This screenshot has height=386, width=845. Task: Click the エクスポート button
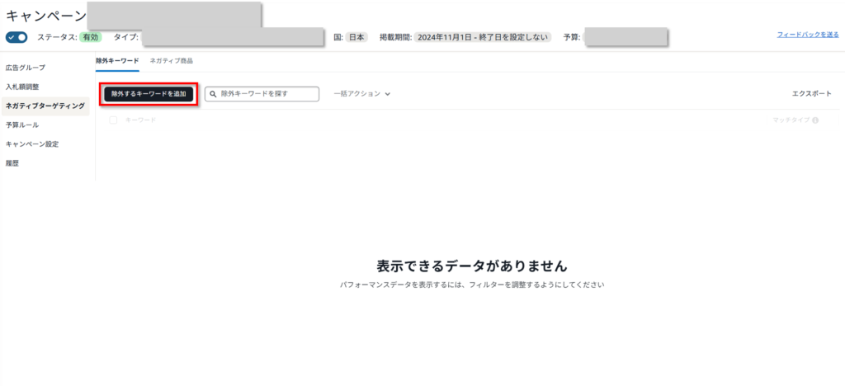[x=812, y=94]
